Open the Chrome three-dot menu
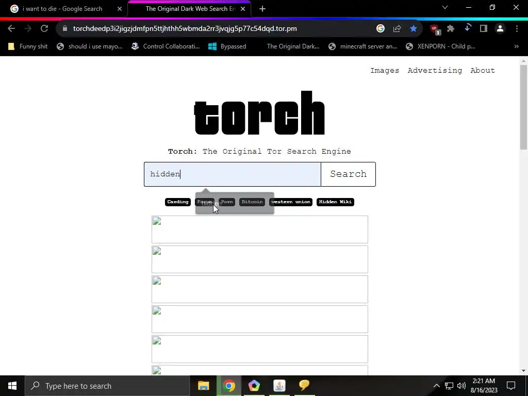Viewport: 528px width, 396px height. point(517,29)
